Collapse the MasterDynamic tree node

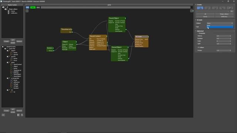pyautogui.click(x=3, y=47)
